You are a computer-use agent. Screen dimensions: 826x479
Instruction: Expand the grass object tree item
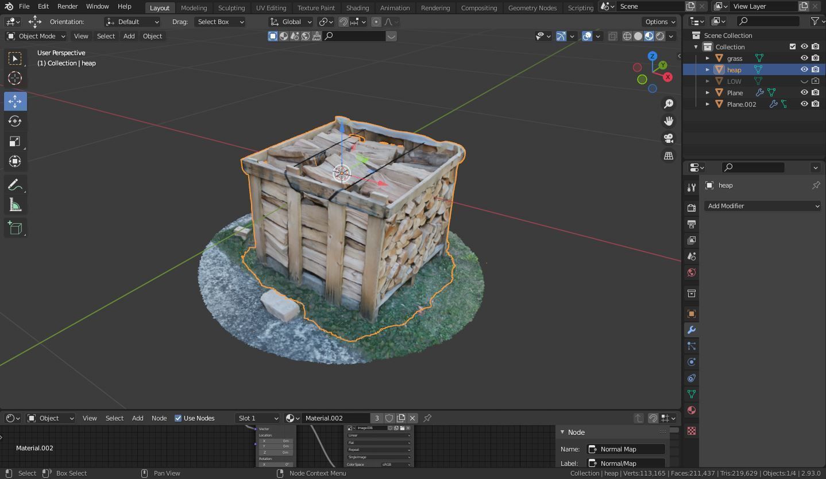click(x=708, y=58)
